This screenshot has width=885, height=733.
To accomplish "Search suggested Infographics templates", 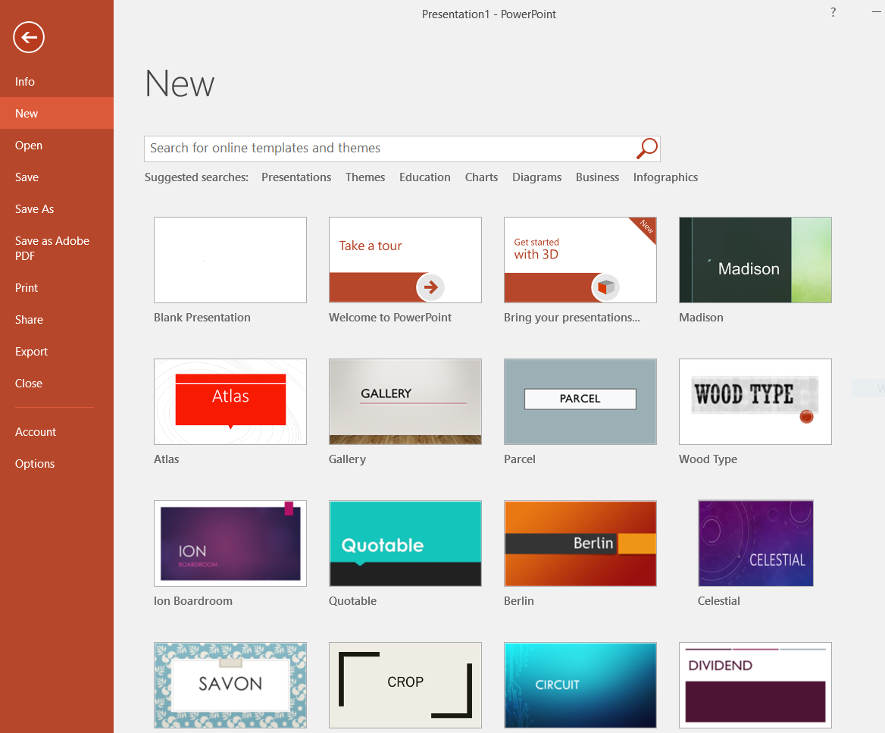I will tap(665, 177).
